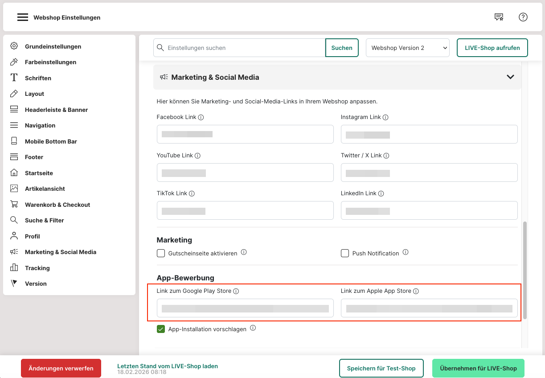Click info icon beside Link zum Apple App Store
Viewport: 545px width, 378px height.
(416, 291)
